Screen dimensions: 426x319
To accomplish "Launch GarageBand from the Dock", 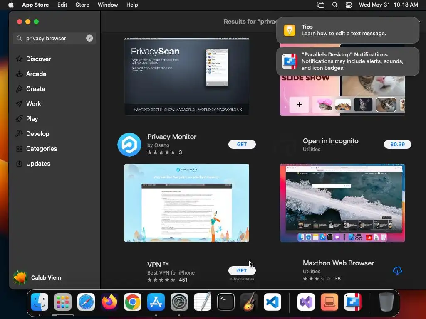I will point(249,302).
